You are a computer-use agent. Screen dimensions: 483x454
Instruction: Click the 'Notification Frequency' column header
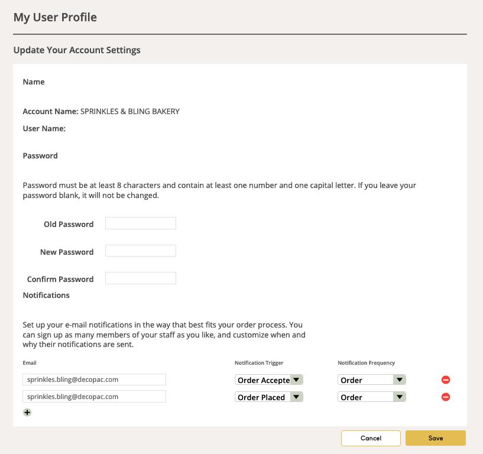click(x=367, y=363)
